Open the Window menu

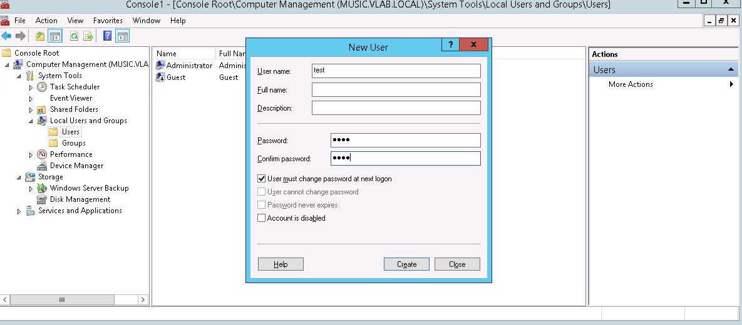coord(147,20)
